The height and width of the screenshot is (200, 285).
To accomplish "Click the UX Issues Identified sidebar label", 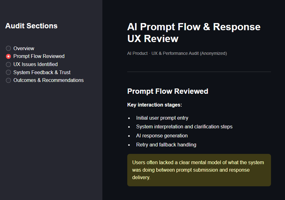I will [35, 64].
